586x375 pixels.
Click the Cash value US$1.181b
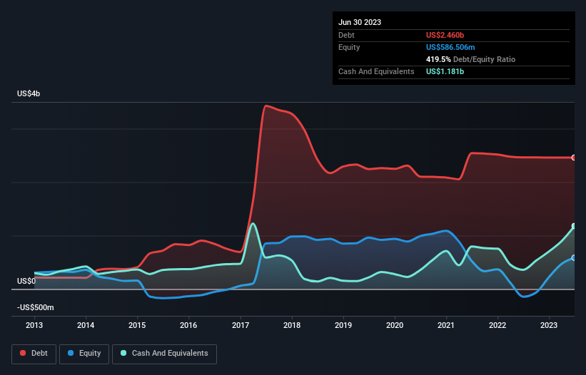tap(445, 71)
